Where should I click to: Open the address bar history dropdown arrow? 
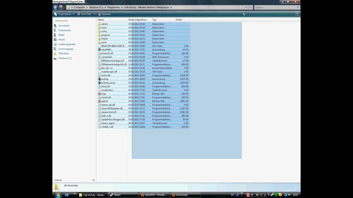tap(246, 7)
